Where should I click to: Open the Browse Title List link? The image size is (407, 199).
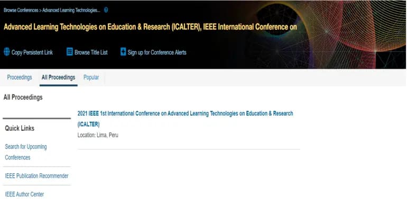point(91,52)
